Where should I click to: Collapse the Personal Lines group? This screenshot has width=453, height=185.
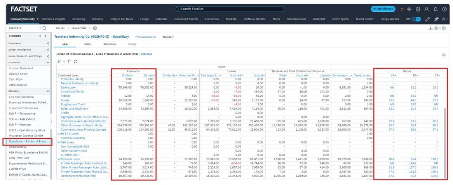click(x=59, y=159)
